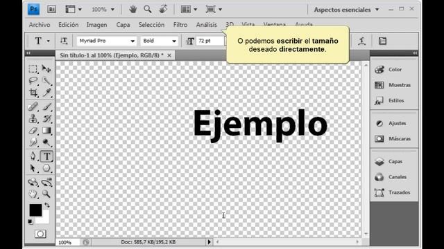The image size is (444, 249).
Task: Select Rotate View tool in top bar
Action: pyautogui.click(x=163, y=9)
